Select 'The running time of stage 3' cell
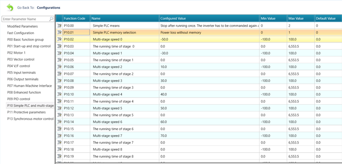This screenshot has height=164, width=342. (125, 88)
